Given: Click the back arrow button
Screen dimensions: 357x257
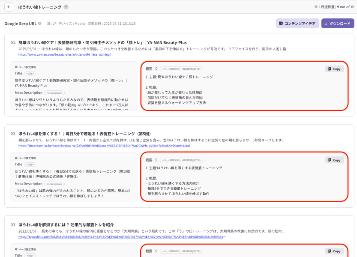Looking at the screenshot, I should click(9, 7).
